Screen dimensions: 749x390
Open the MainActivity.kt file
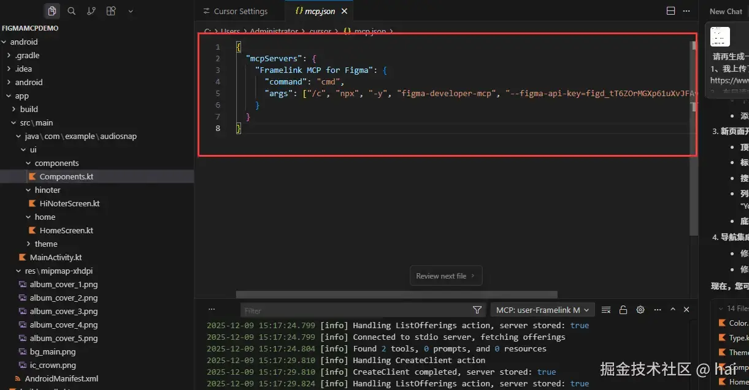click(x=56, y=257)
